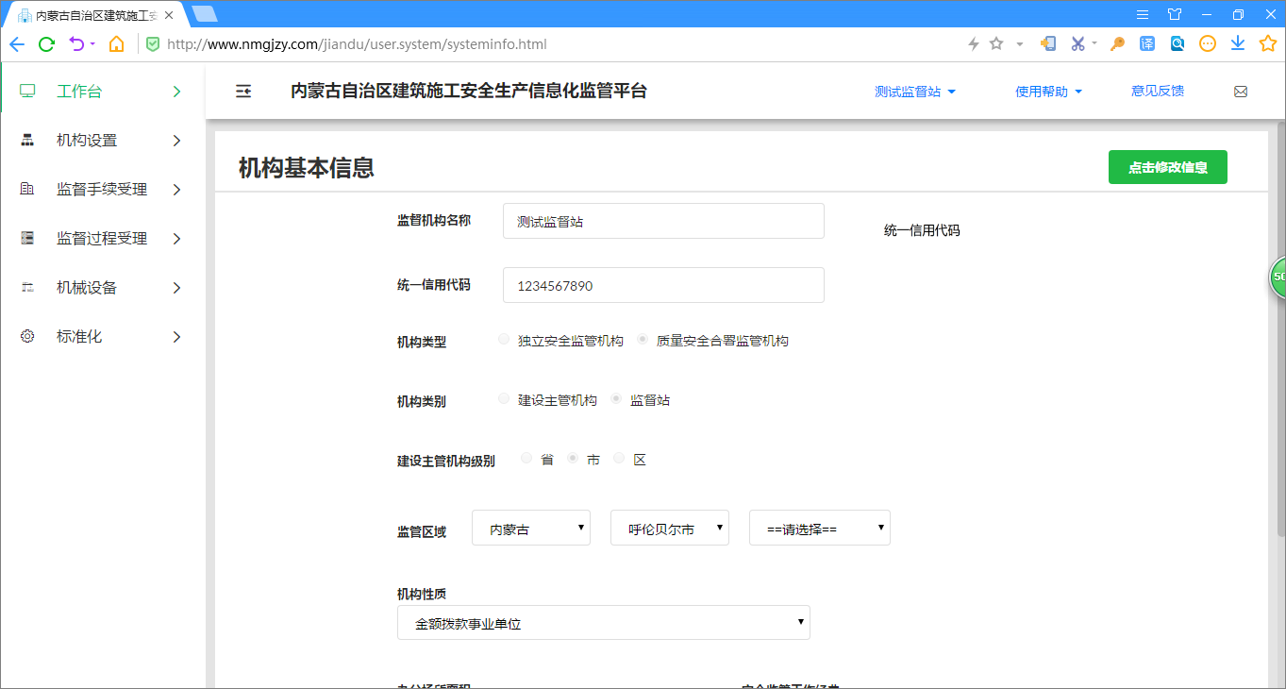This screenshot has width=1286, height=689.
Task: Close the current browser tab
Action: click(x=169, y=15)
